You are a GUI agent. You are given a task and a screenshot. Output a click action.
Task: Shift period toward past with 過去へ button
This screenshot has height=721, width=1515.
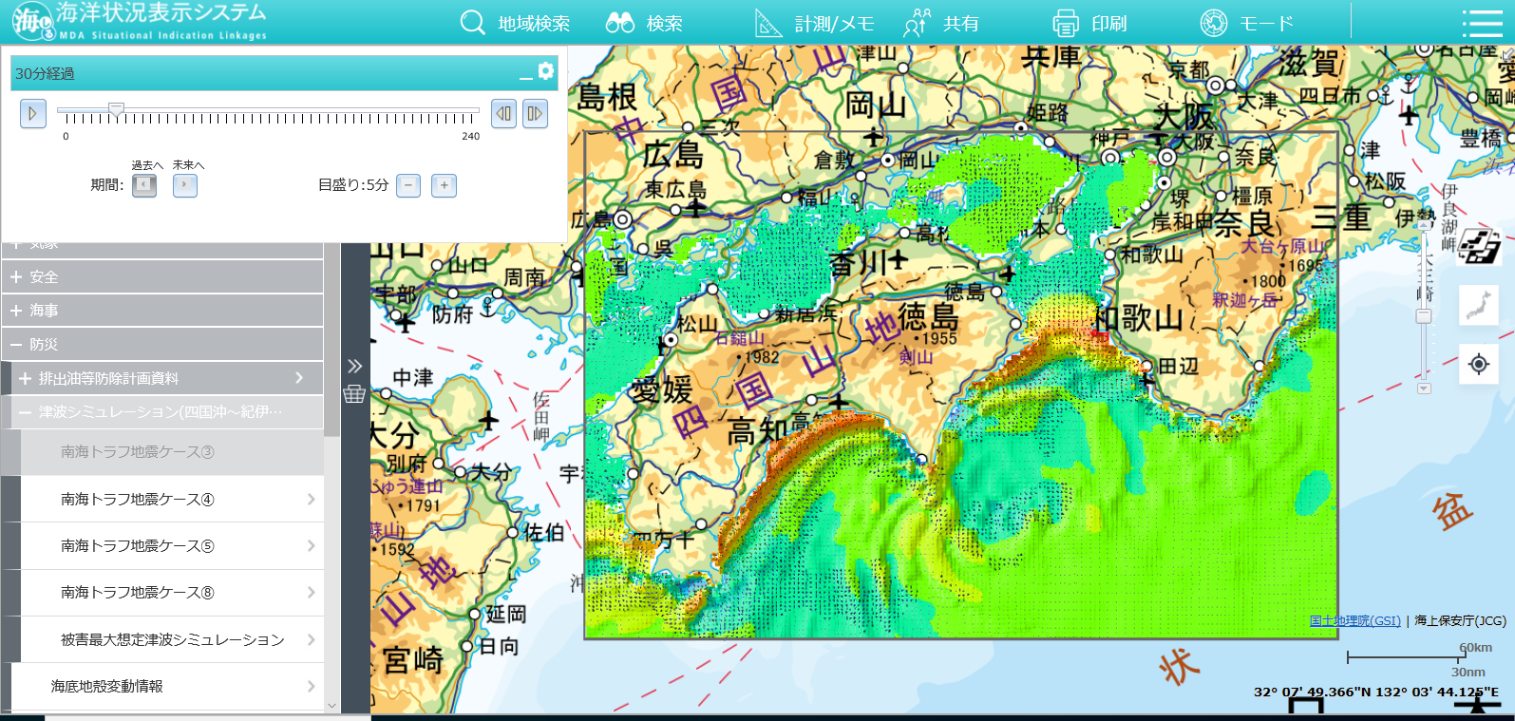[144, 185]
